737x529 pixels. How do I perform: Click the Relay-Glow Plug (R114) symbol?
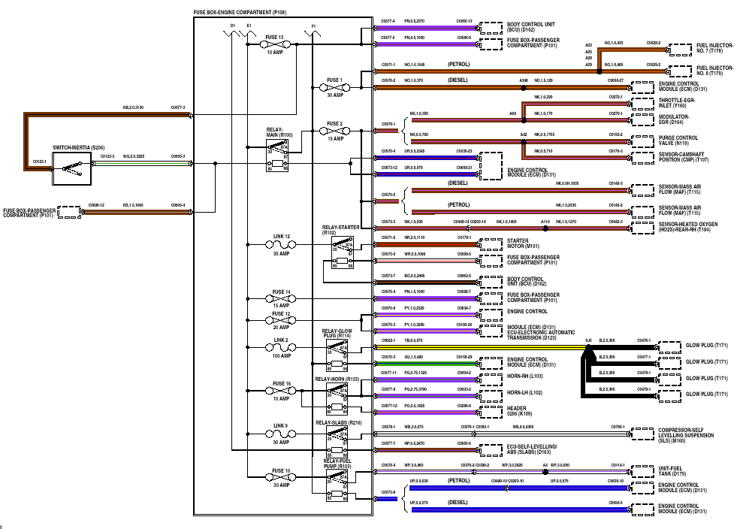coord(337,355)
